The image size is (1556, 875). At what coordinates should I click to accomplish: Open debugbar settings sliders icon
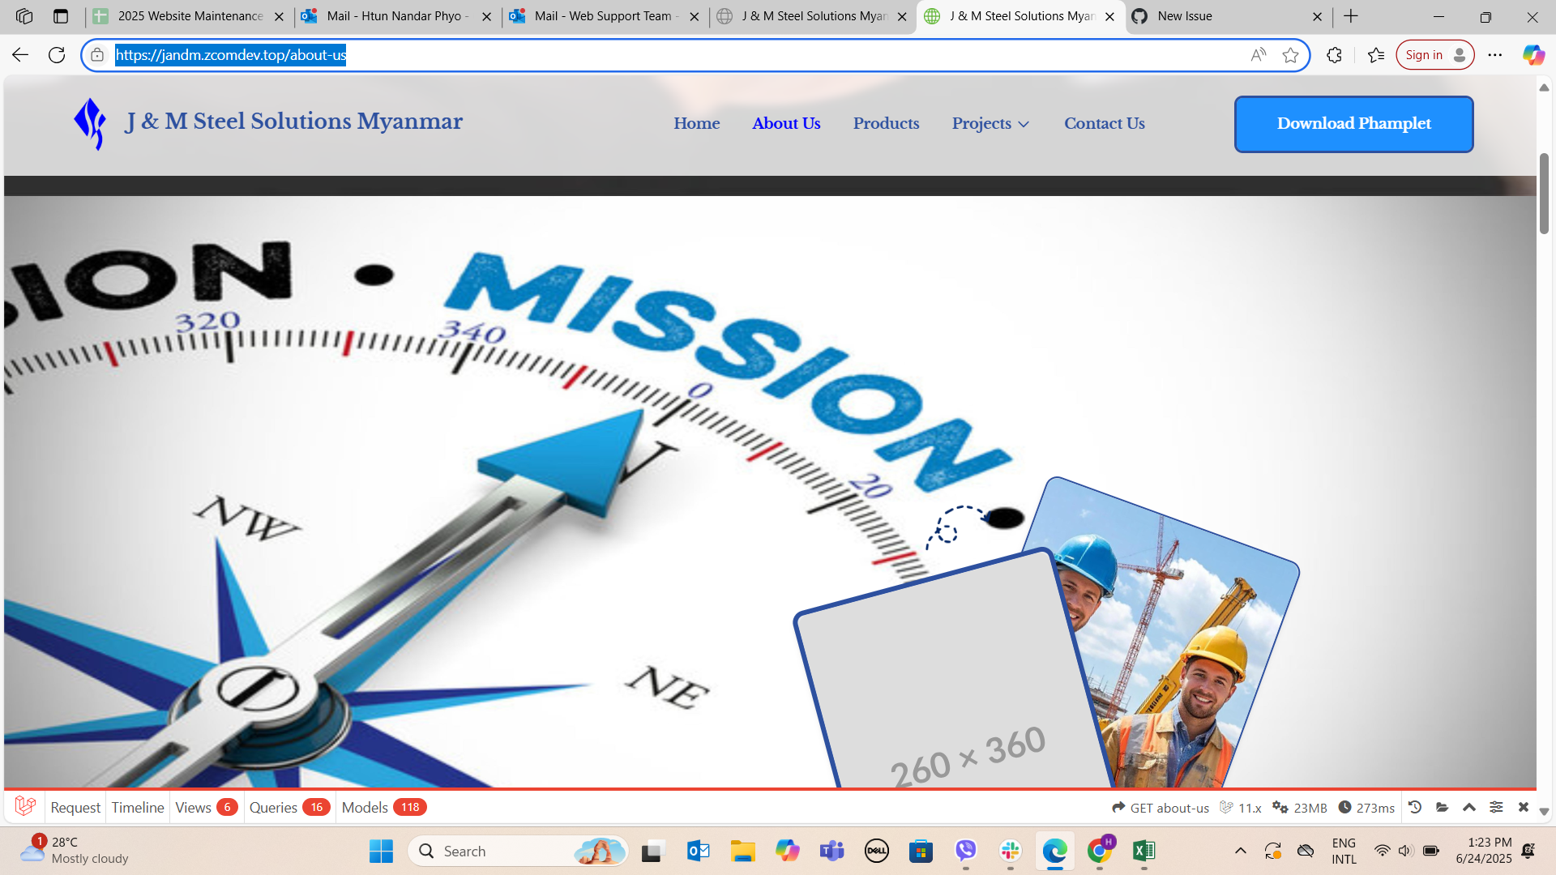tap(1496, 807)
